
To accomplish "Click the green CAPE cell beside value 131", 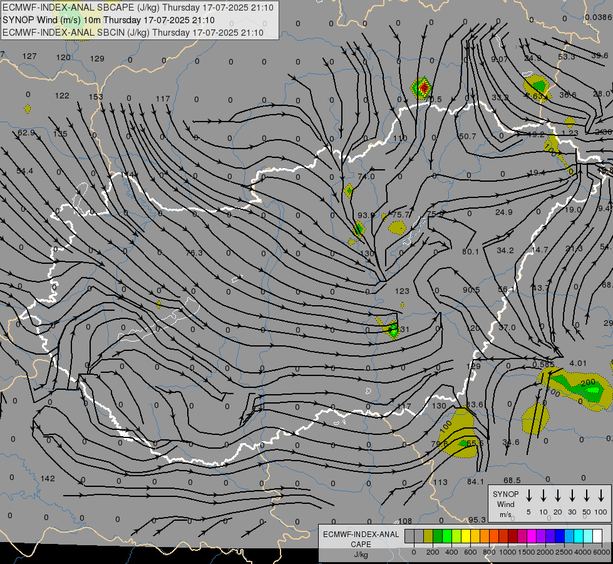I will [x=393, y=329].
